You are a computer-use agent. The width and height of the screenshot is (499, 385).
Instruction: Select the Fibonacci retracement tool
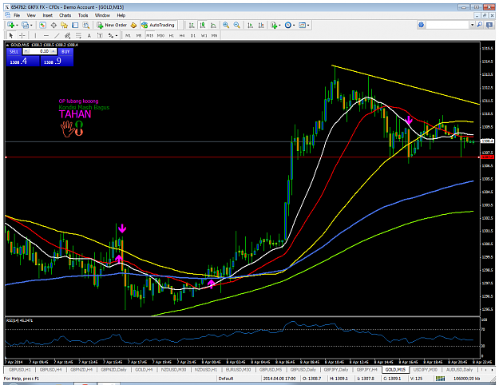click(78, 35)
